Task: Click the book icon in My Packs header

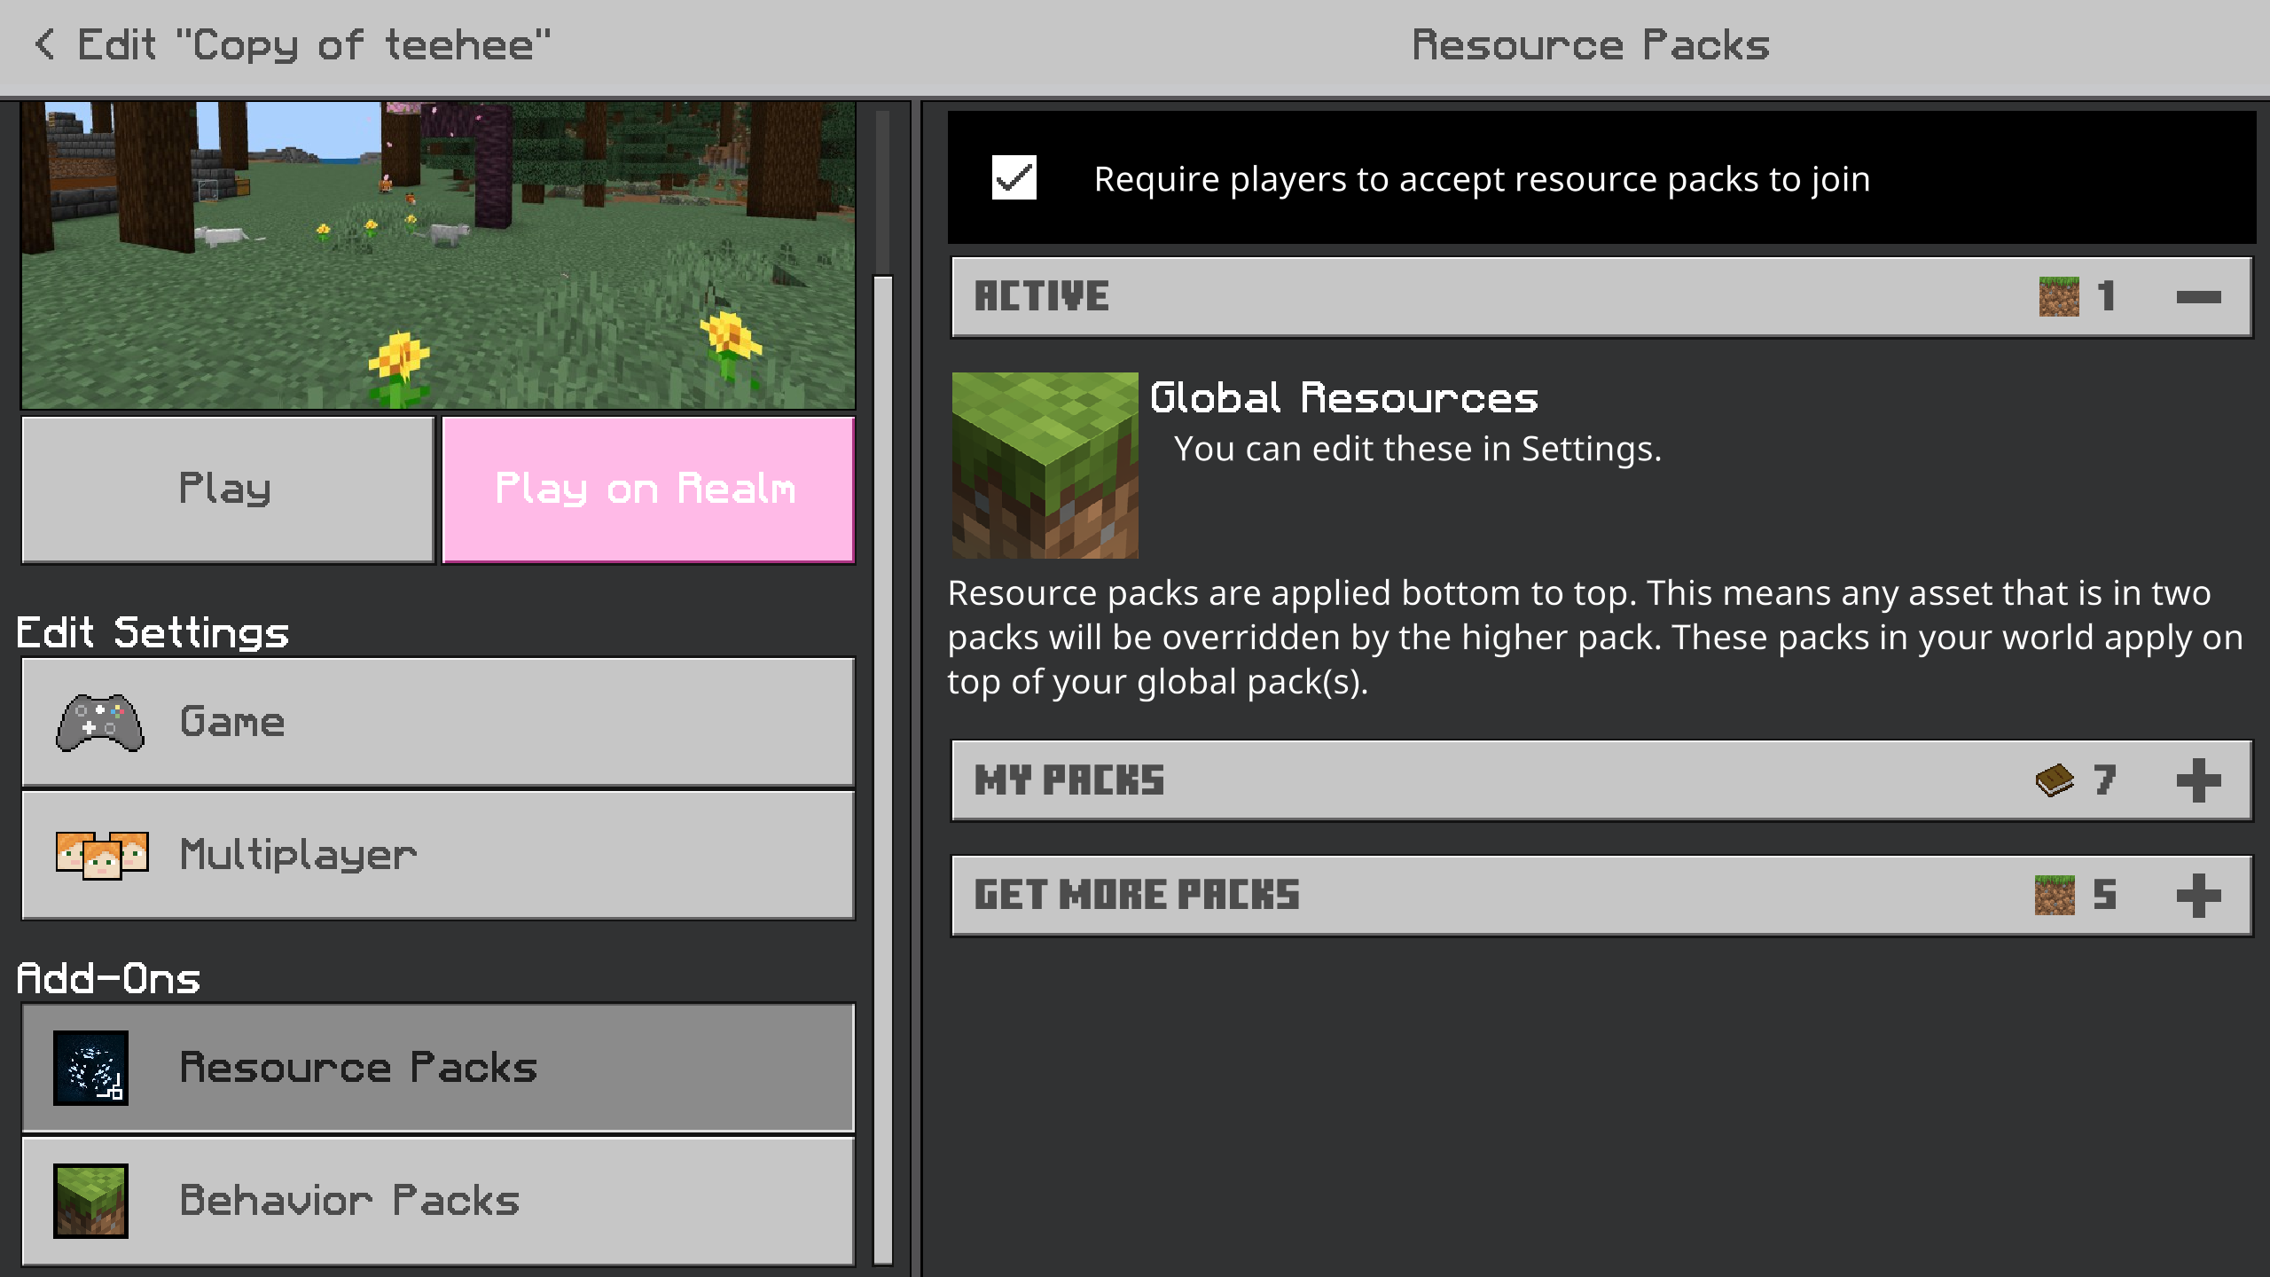Action: pyautogui.click(x=2054, y=780)
